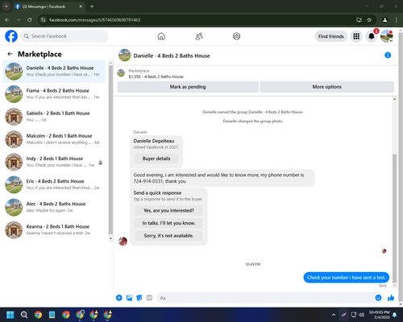
Task: Click the conversation information icon
Action: pyautogui.click(x=388, y=55)
